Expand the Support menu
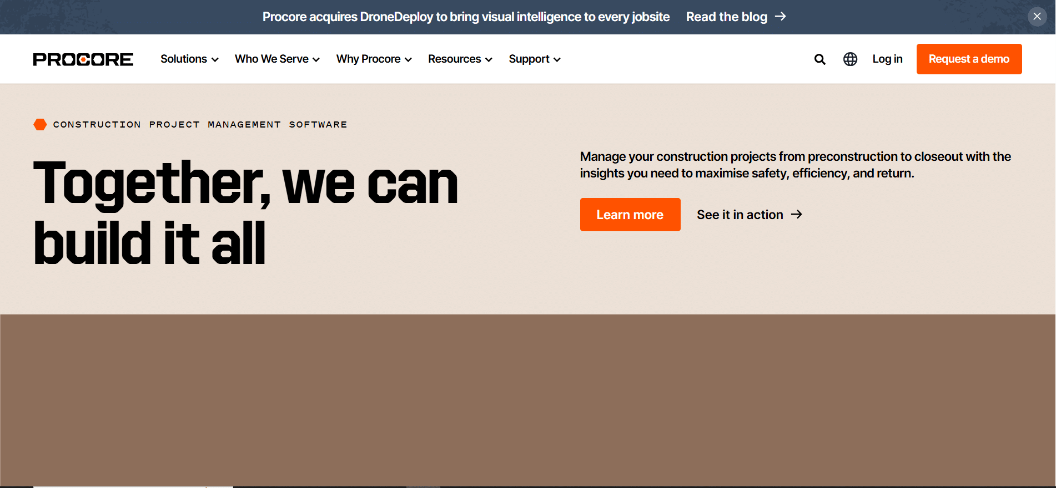1056x488 pixels. click(x=535, y=59)
